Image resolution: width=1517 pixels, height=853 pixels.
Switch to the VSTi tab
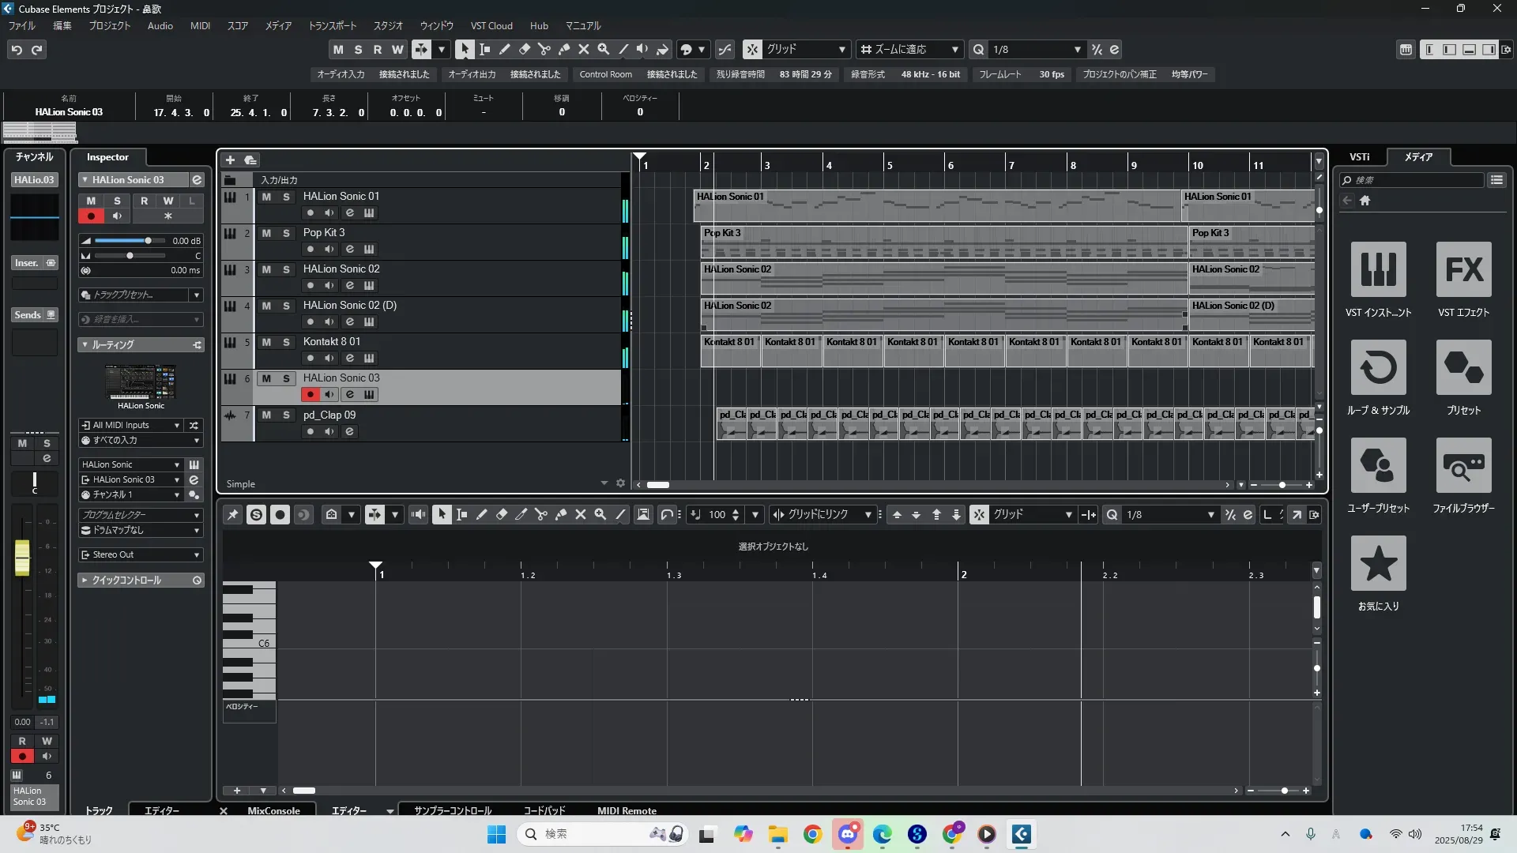click(1359, 156)
